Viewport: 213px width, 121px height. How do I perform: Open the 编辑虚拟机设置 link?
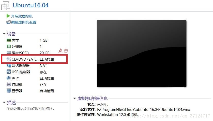point(24,22)
